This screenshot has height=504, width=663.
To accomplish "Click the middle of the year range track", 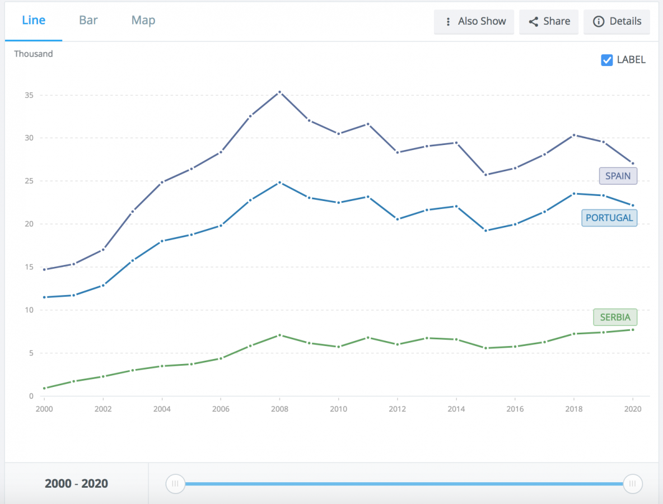I will point(404,483).
